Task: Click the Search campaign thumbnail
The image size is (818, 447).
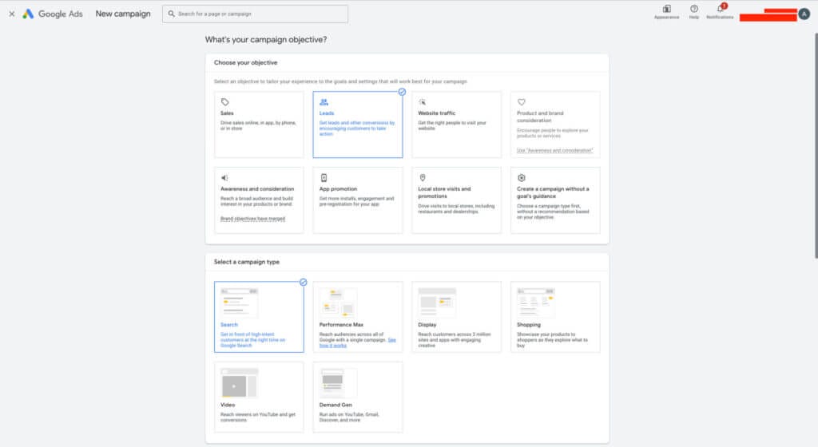Action: point(240,303)
